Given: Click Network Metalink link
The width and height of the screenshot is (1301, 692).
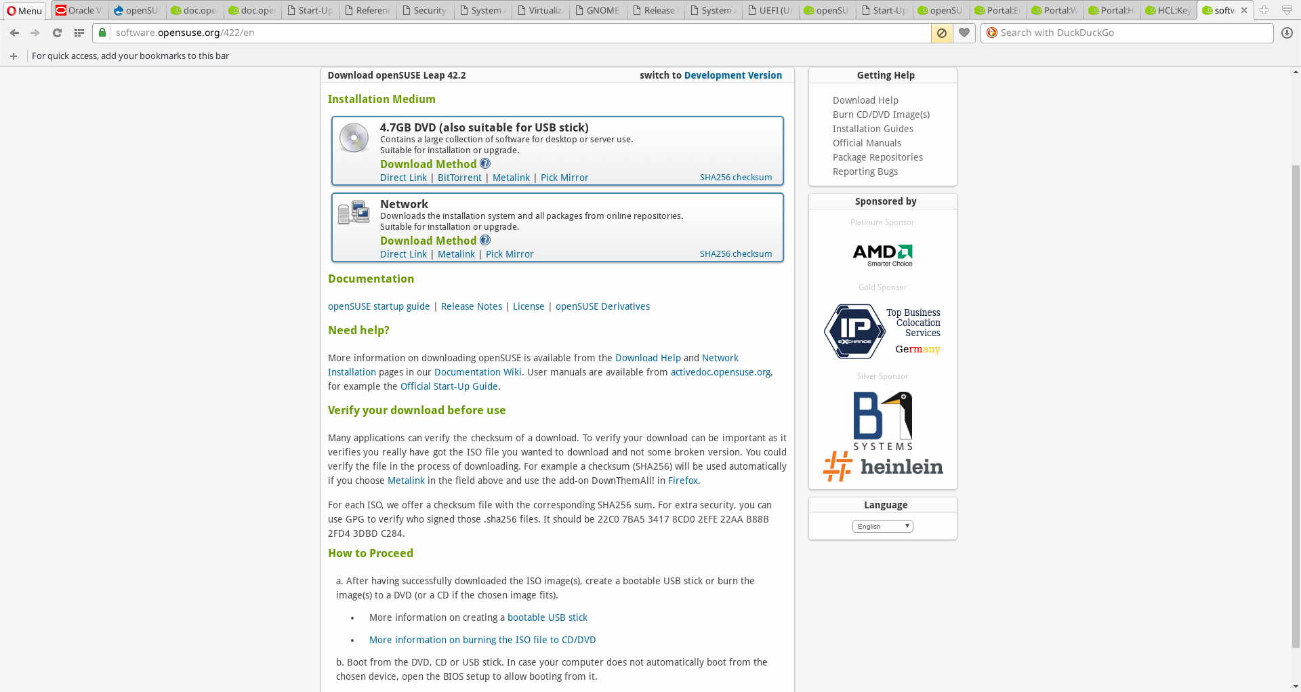Looking at the screenshot, I should pyautogui.click(x=456, y=254).
